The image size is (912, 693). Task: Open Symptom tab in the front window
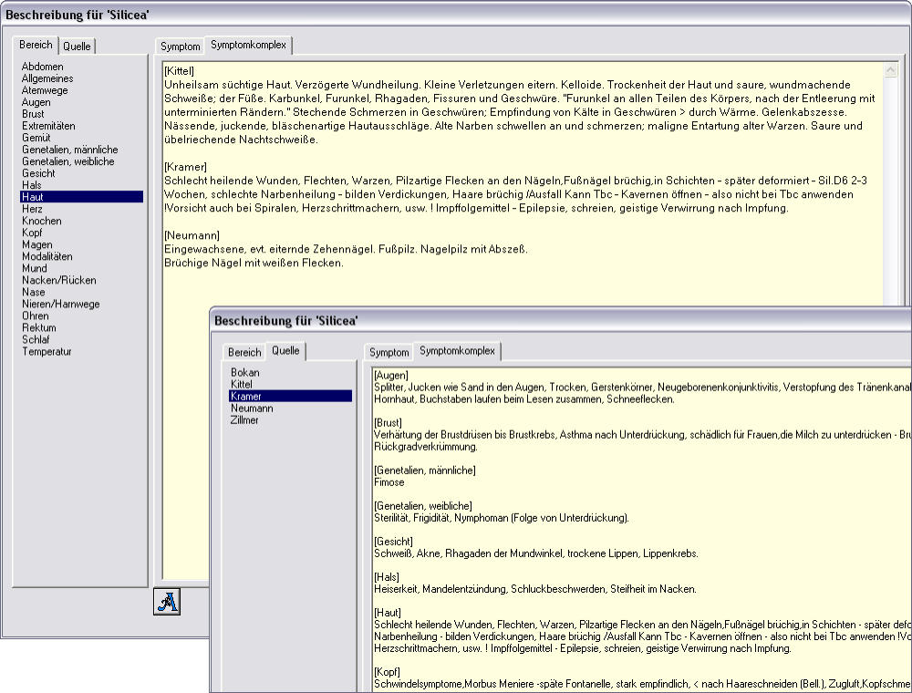pos(389,352)
